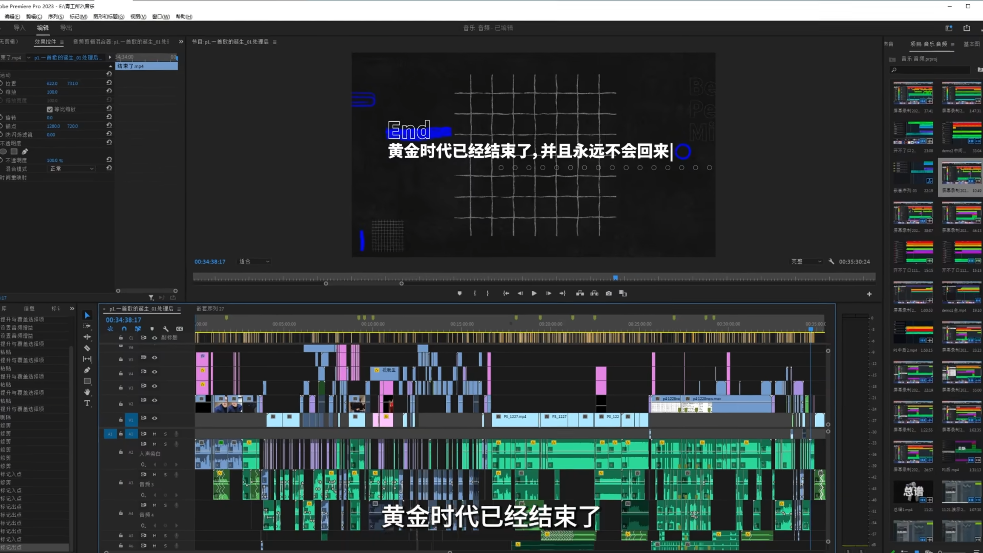Open the 适合 zoom level dropdown
983x553 pixels.
coord(254,262)
